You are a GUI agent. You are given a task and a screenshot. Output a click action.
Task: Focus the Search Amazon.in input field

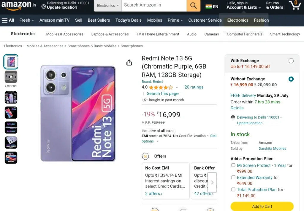(154, 5)
